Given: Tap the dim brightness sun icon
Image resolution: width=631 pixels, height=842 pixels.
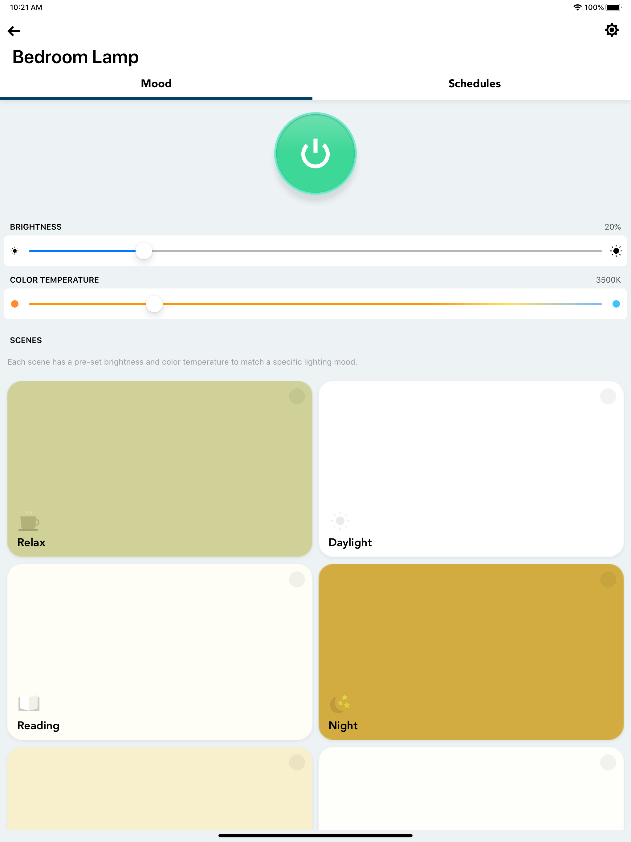Looking at the screenshot, I should coord(15,251).
